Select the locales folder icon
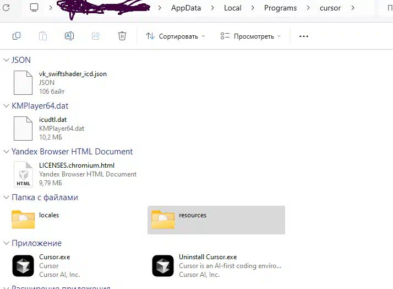This screenshot has width=393, height=289. coord(23,220)
